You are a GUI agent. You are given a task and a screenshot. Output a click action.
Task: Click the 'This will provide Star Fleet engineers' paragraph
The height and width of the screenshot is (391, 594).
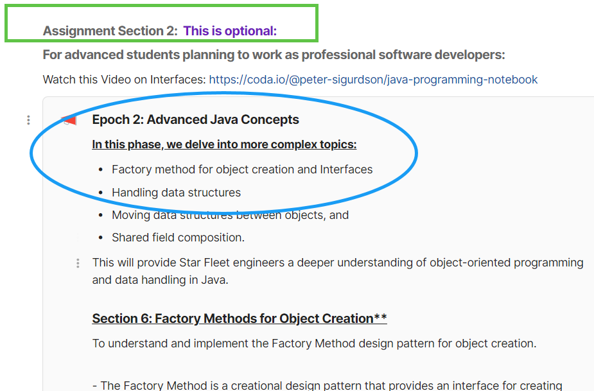[337, 263]
